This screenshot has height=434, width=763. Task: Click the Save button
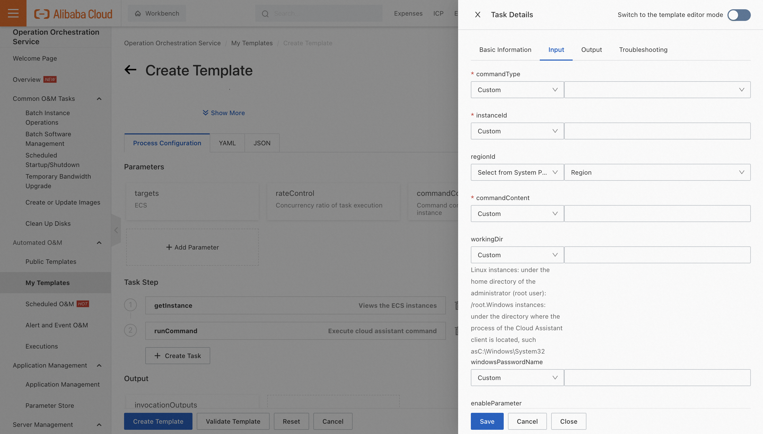(487, 421)
